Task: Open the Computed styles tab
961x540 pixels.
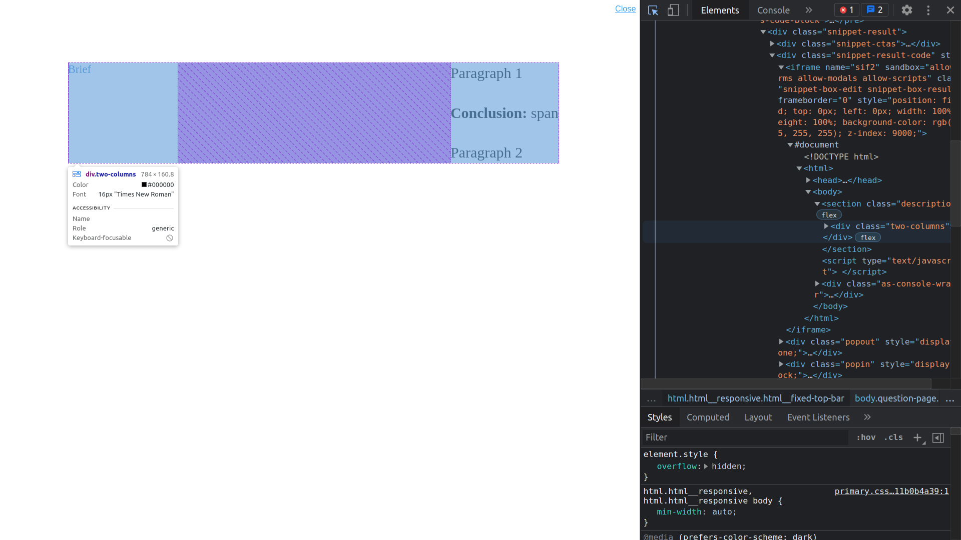Action: point(707,417)
